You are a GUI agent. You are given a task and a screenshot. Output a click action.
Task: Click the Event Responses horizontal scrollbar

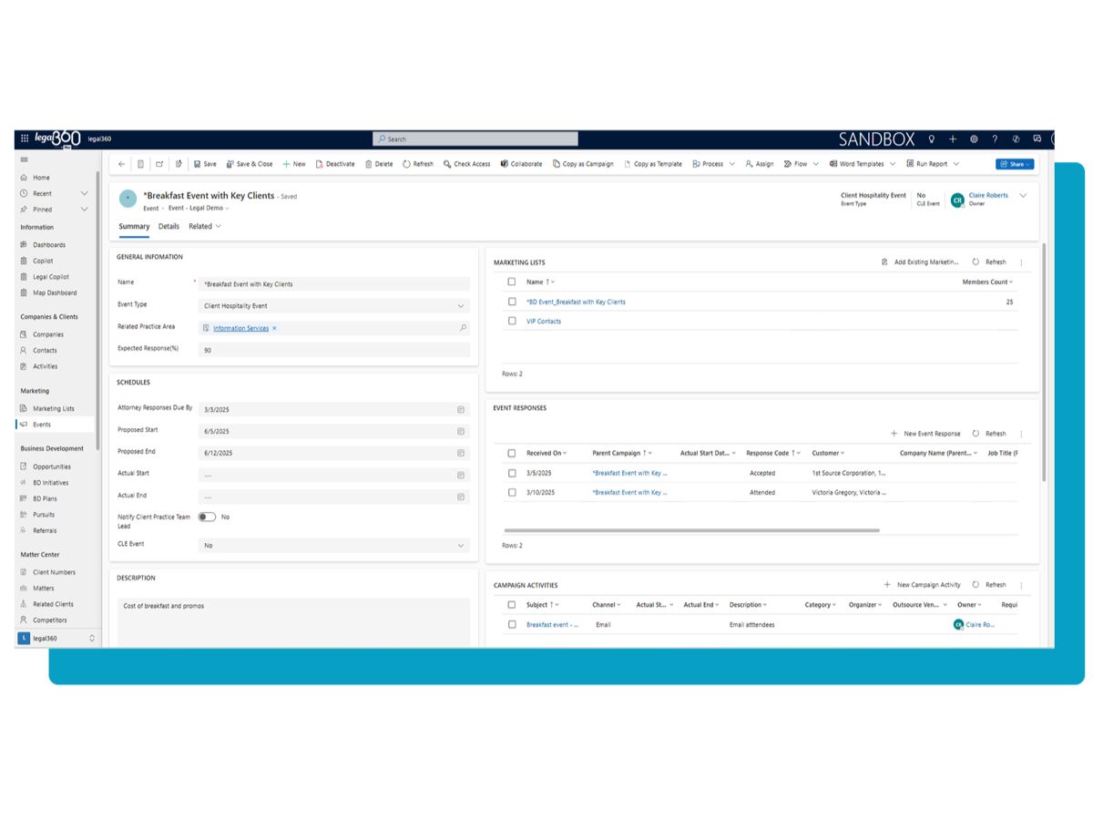(692, 530)
